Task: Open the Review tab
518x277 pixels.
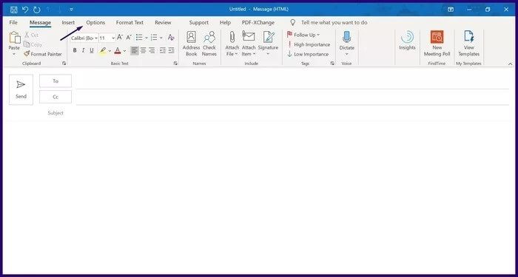Action: click(164, 22)
